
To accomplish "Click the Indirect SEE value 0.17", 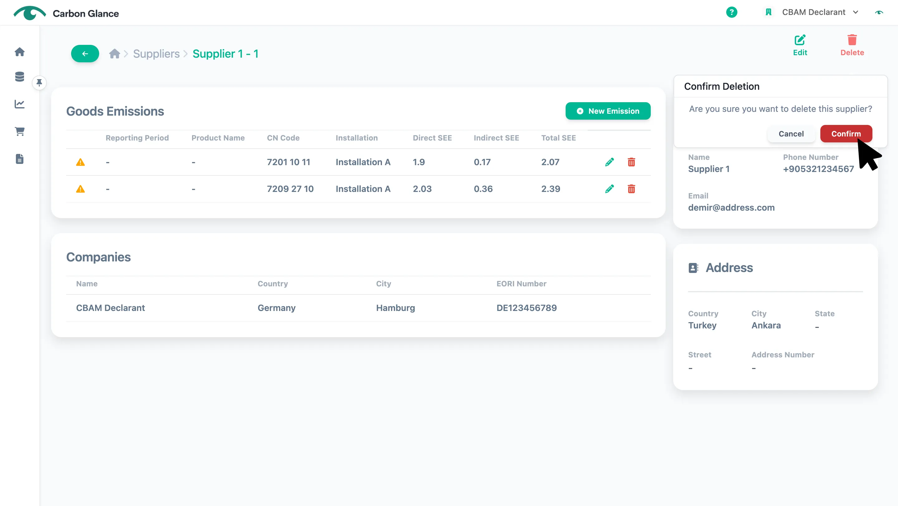I will tap(482, 162).
